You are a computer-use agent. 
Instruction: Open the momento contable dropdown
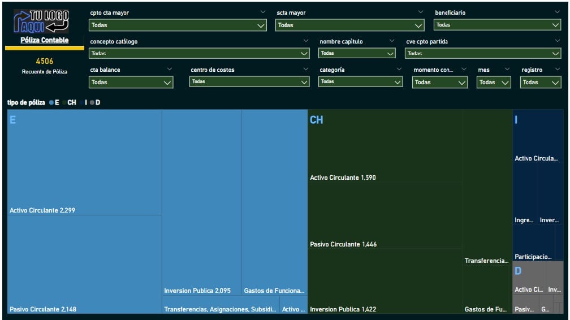pos(440,82)
